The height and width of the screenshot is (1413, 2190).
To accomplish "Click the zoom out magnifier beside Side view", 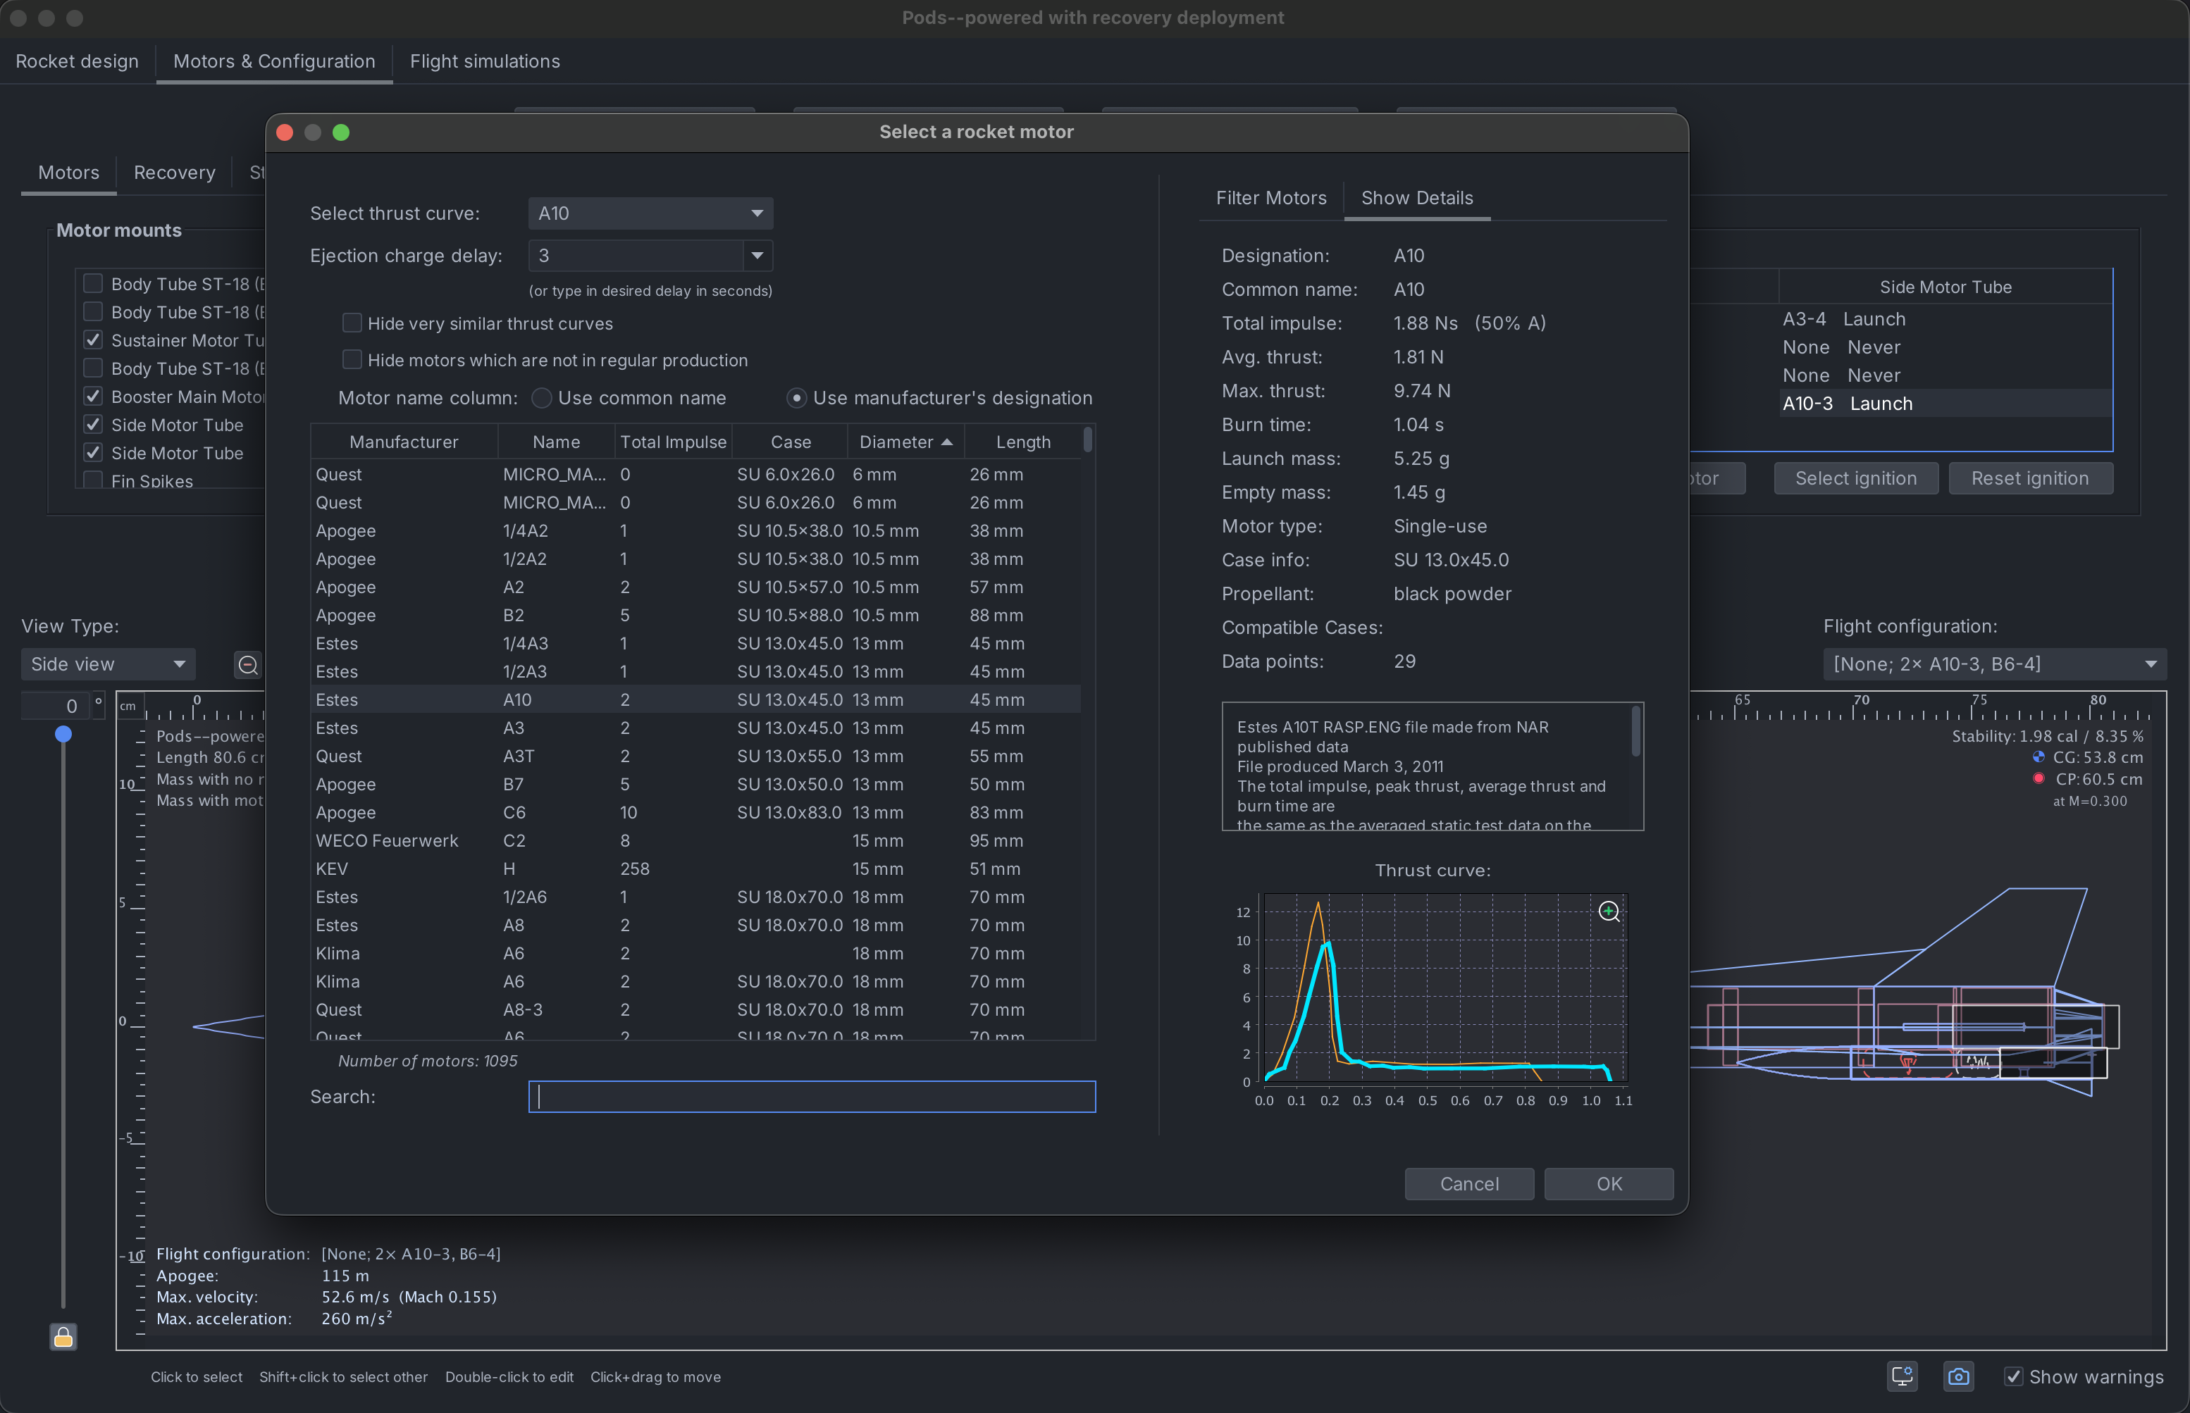I will (247, 664).
